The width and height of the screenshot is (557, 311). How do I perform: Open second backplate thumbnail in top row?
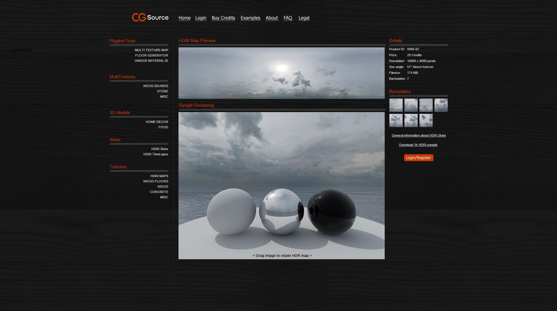(411, 105)
